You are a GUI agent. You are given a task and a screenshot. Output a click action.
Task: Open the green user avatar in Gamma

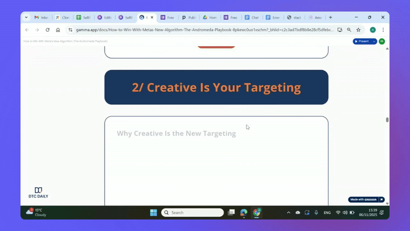click(x=382, y=42)
